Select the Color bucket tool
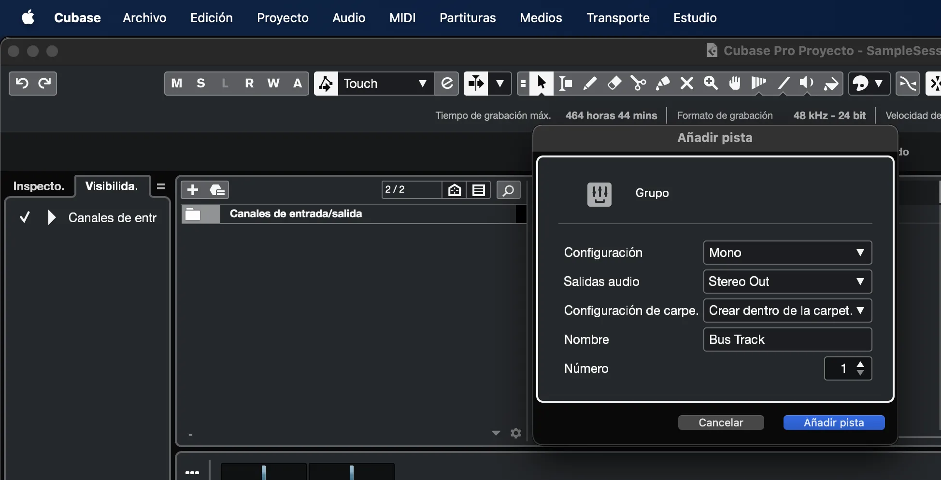The width and height of the screenshot is (941, 480). (831, 84)
